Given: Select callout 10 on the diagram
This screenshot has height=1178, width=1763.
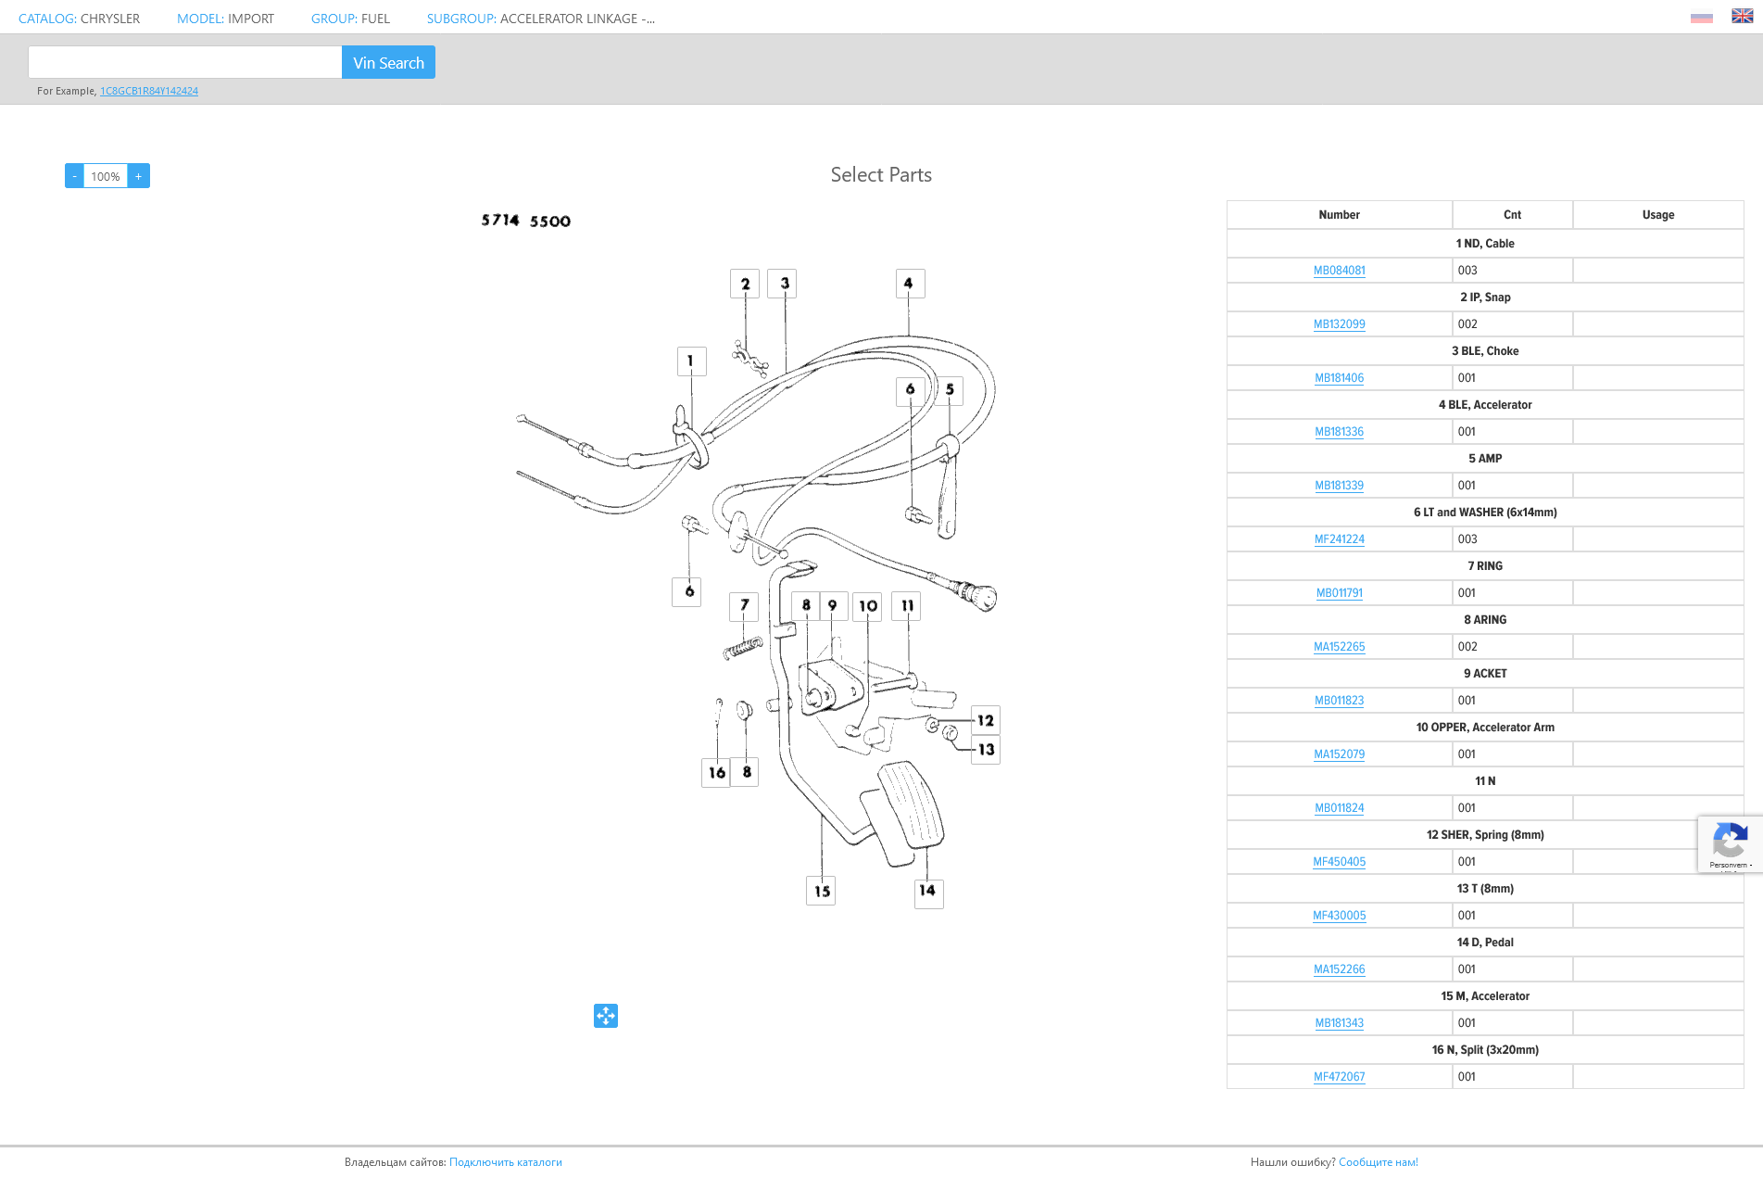Looking at the screenshot, I should coord(867,606).
